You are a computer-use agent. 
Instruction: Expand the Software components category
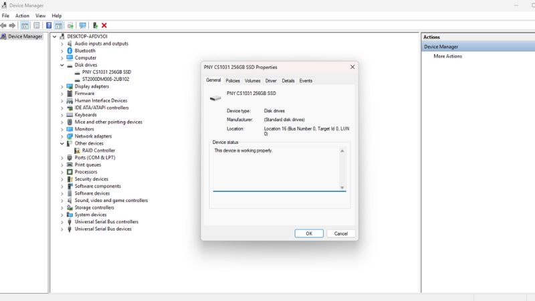62,187
